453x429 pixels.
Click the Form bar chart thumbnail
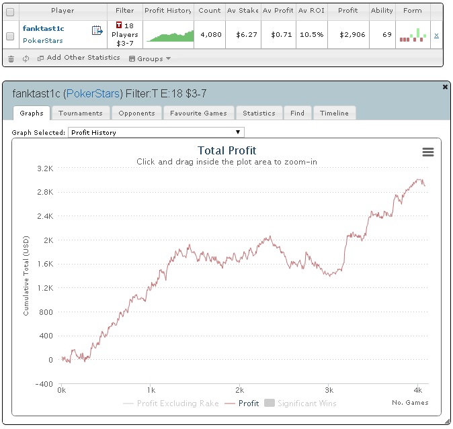(x=413, y=35)
